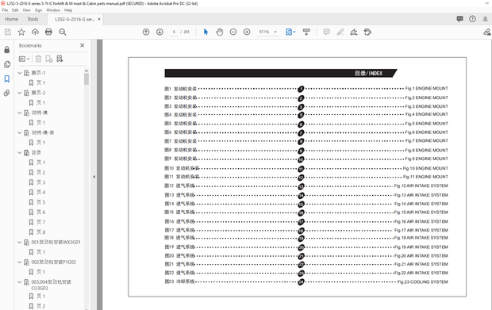Click index entry Fig.1 ENGINE MOUNT
Image resolution: width=492 pixels, height=310 pixels.
pyautogui.click(x=426, y=89)
